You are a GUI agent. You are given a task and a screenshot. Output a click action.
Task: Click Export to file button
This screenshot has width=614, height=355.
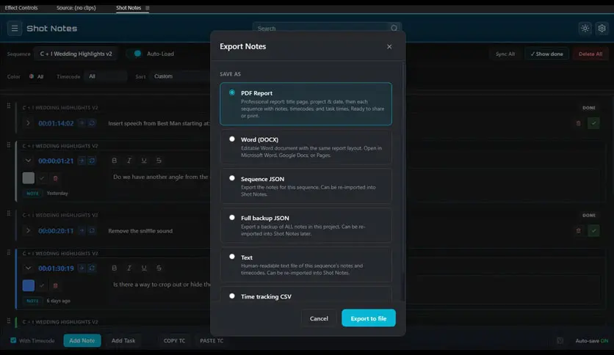[x=369, y=318]
